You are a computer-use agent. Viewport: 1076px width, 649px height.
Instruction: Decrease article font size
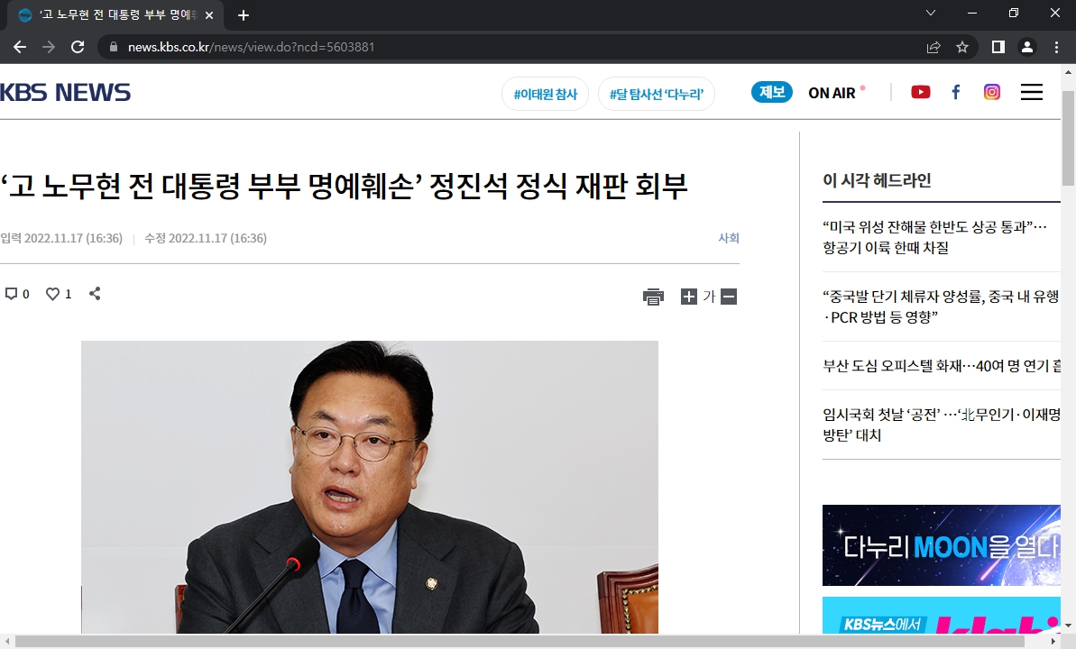coord(729,297)
